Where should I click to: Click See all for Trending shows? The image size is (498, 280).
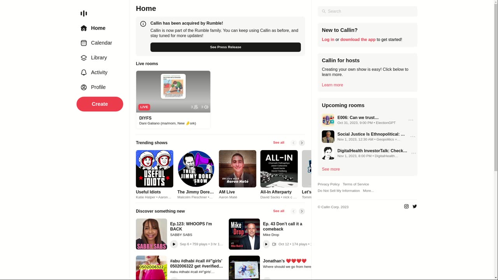click(279, 143)
